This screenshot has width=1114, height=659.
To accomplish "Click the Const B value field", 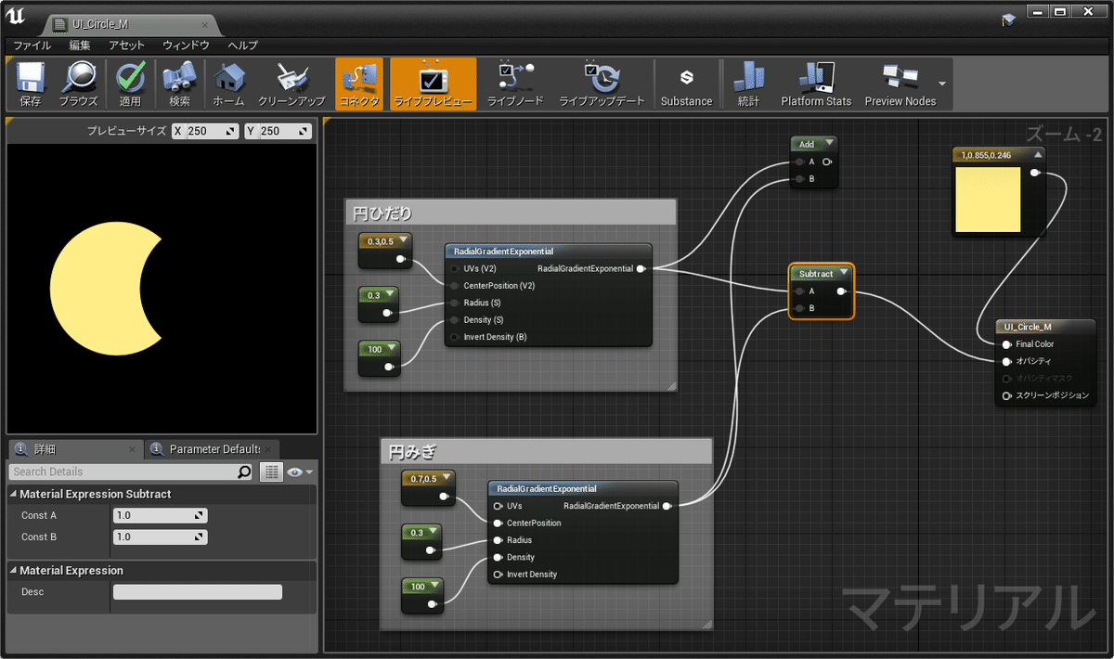I will 160,536.
